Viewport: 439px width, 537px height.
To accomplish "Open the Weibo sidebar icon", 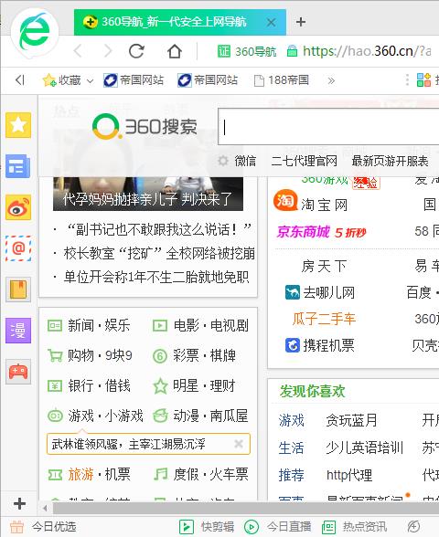I will pyautogui.click(x=18, y=207).
